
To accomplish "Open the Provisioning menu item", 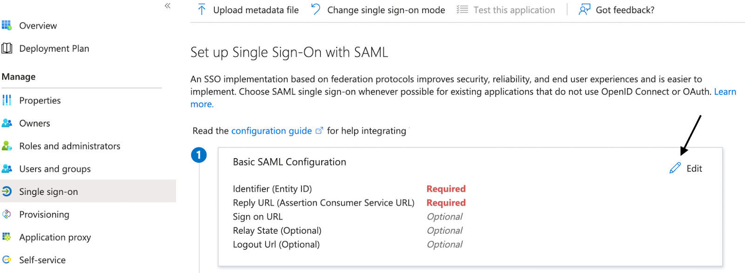I will (x=44, y=214).
